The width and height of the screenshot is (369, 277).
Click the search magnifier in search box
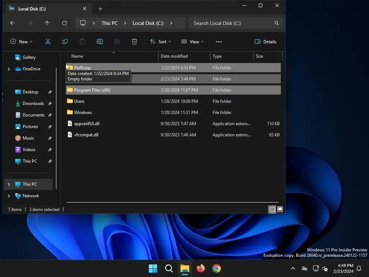[277, 23]
